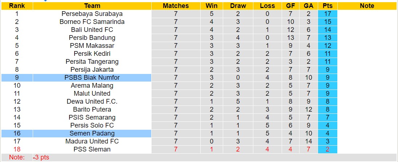Click the highlighted PSBS Biak Numfor row
398x162 pixels.
92,78
